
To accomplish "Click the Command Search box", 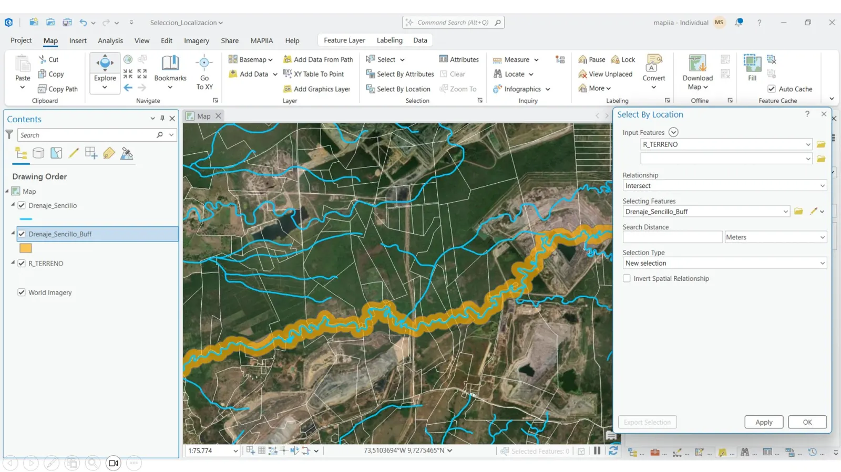I will (453, 22).
